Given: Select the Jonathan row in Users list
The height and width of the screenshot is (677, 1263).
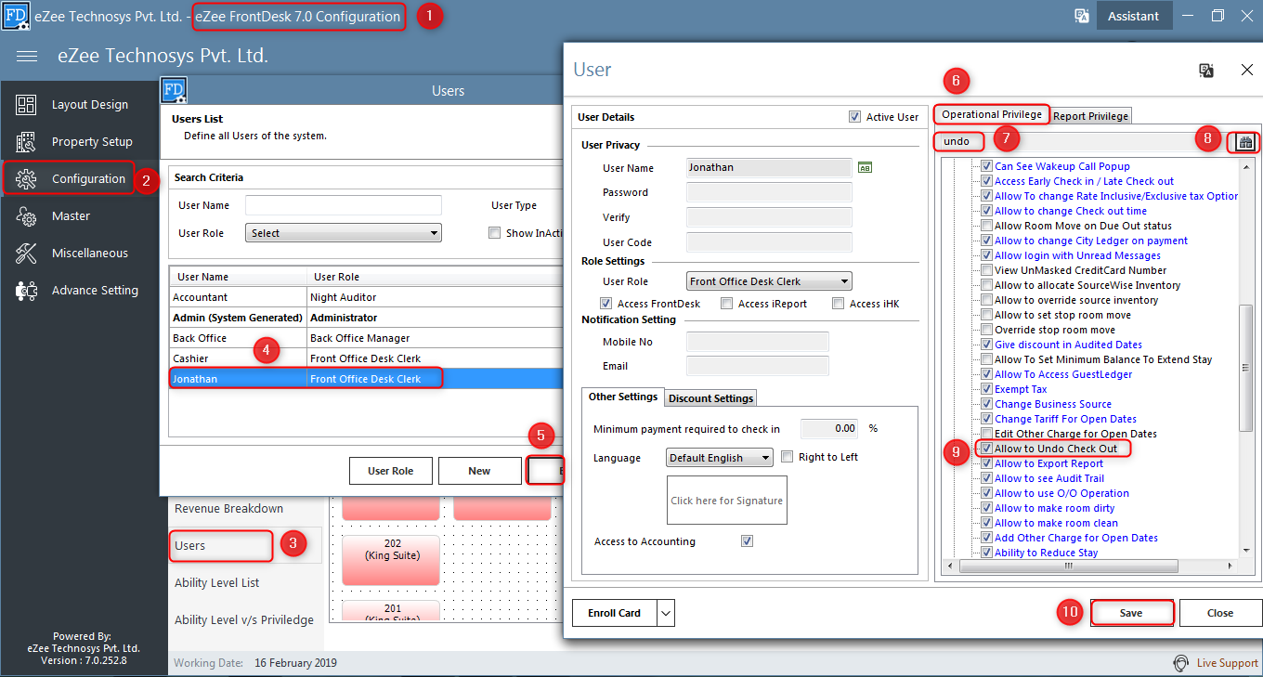Looking at the screenshot, I should tap(367, 379).
